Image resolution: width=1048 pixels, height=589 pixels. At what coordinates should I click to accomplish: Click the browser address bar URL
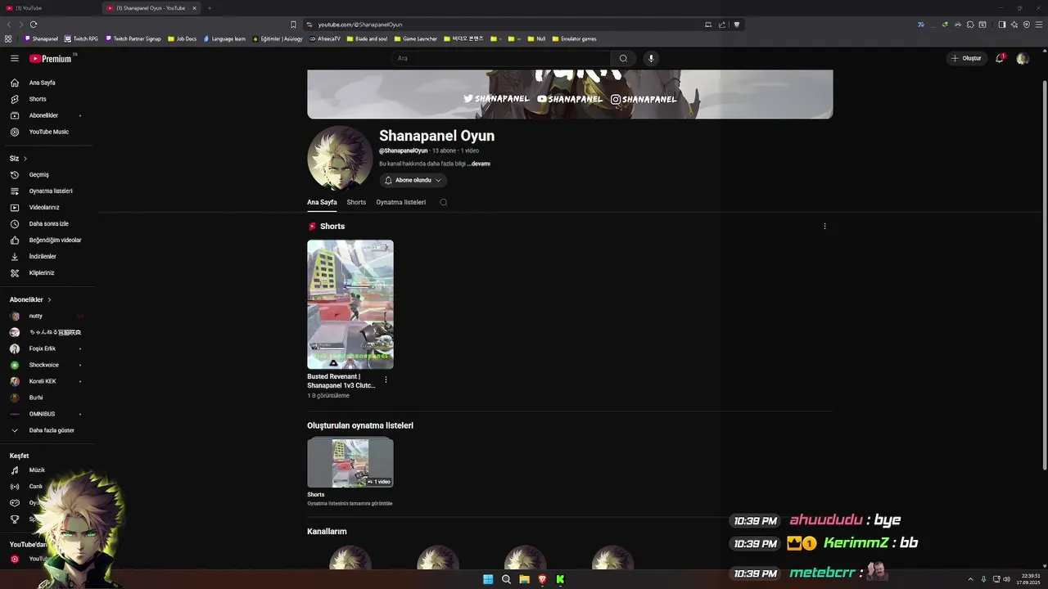tap(359, 25)
